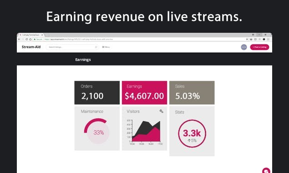Open the chat widget bubble icon
The image size is (289, 173).
pos(266,171)
